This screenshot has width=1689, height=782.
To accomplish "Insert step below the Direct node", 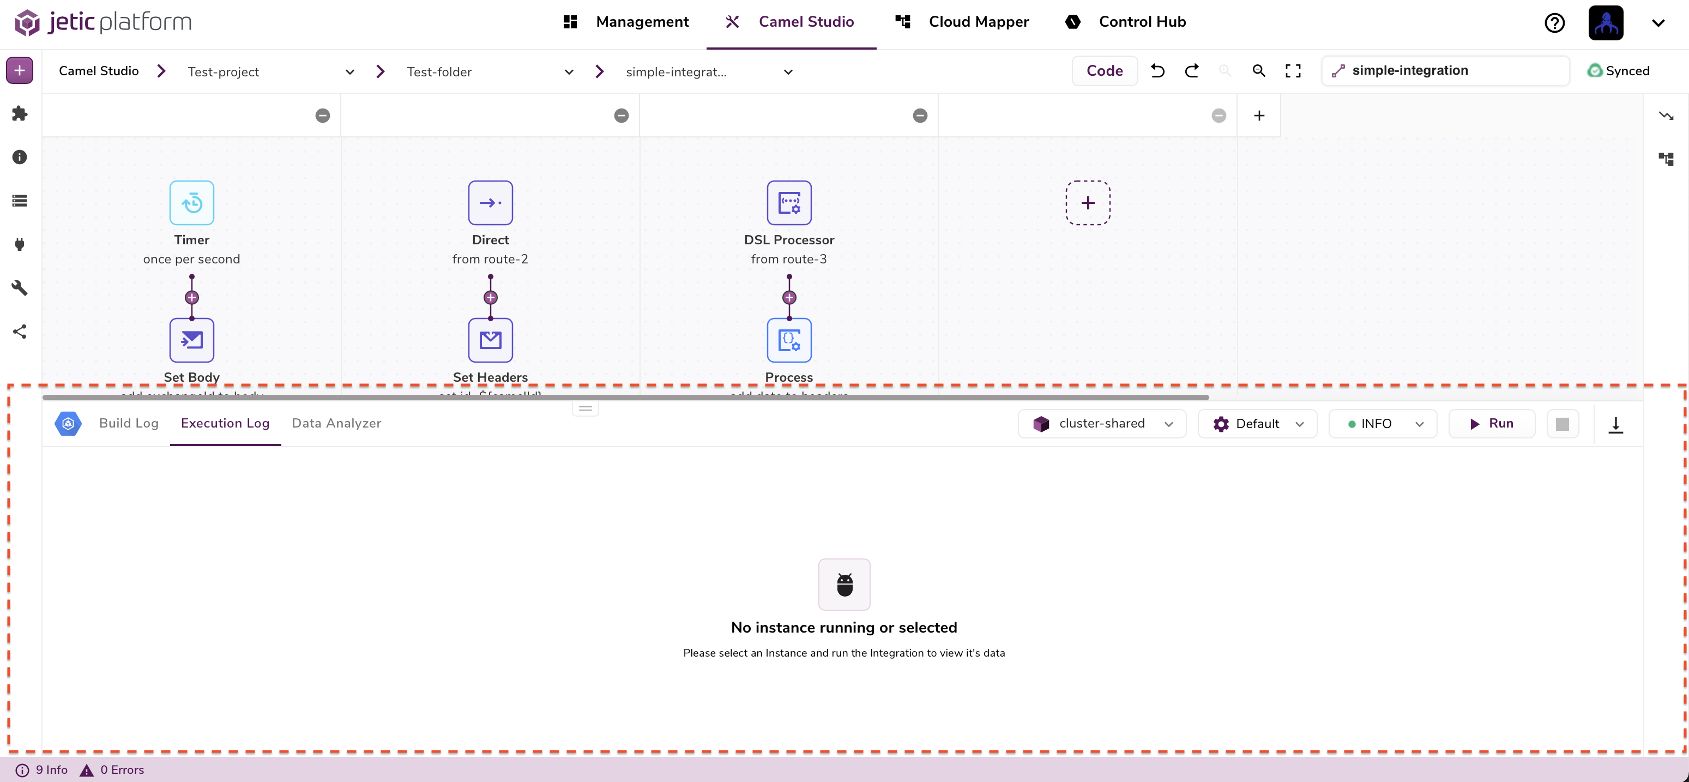I will (491, 297).
